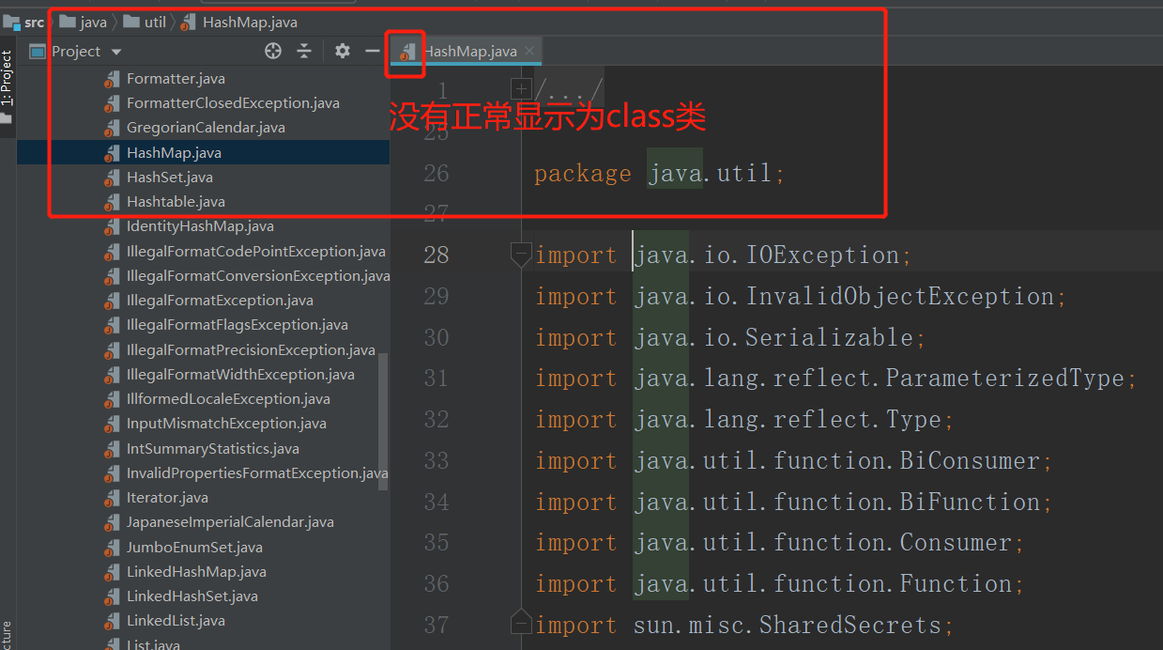Select IllegalFormatWidthException.java

[240, 375]
